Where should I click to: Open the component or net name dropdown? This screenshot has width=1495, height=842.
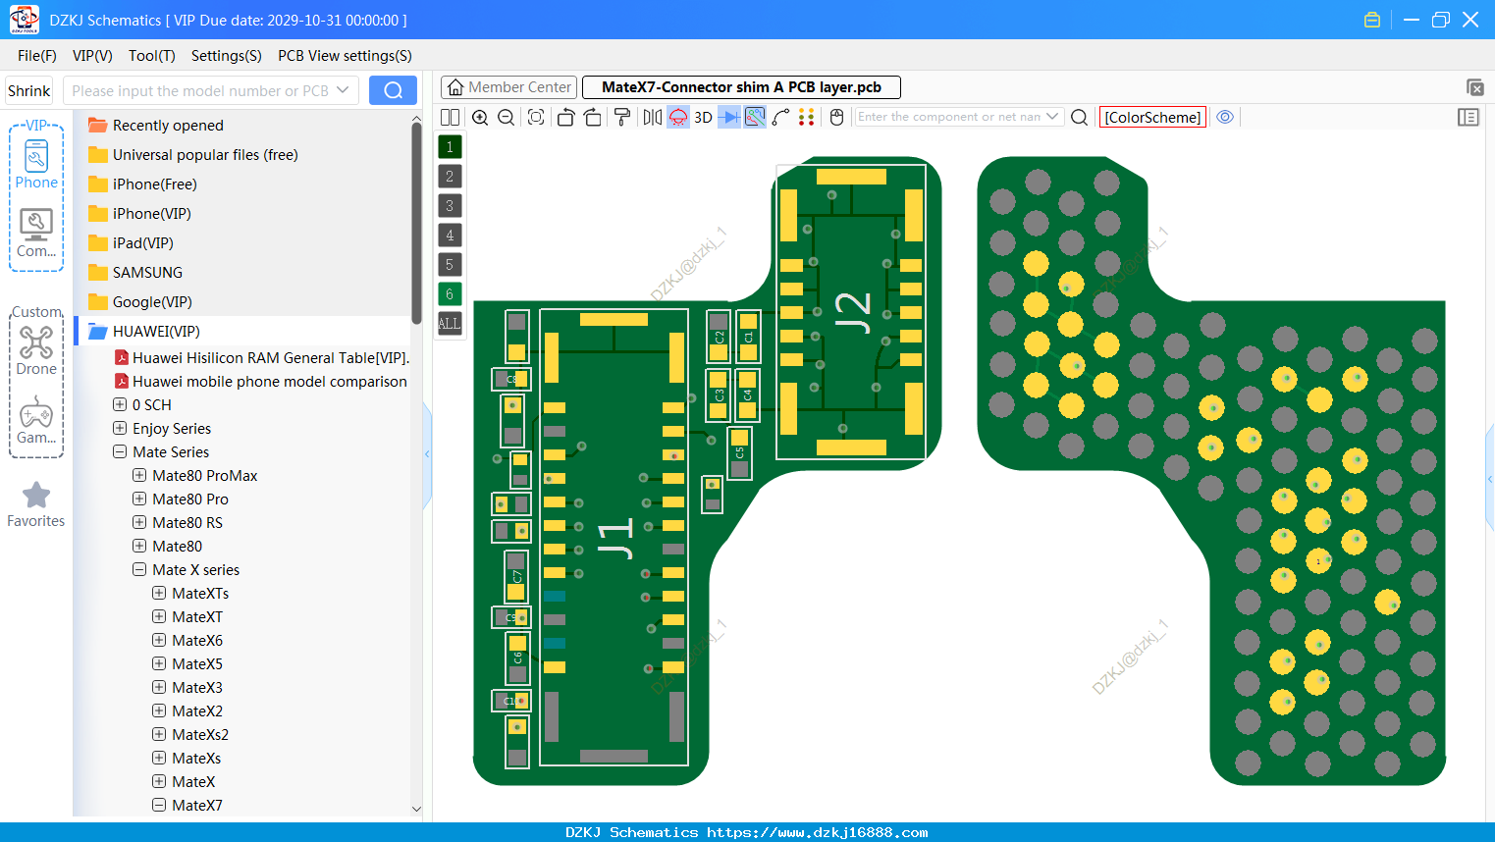(1052, 117)
